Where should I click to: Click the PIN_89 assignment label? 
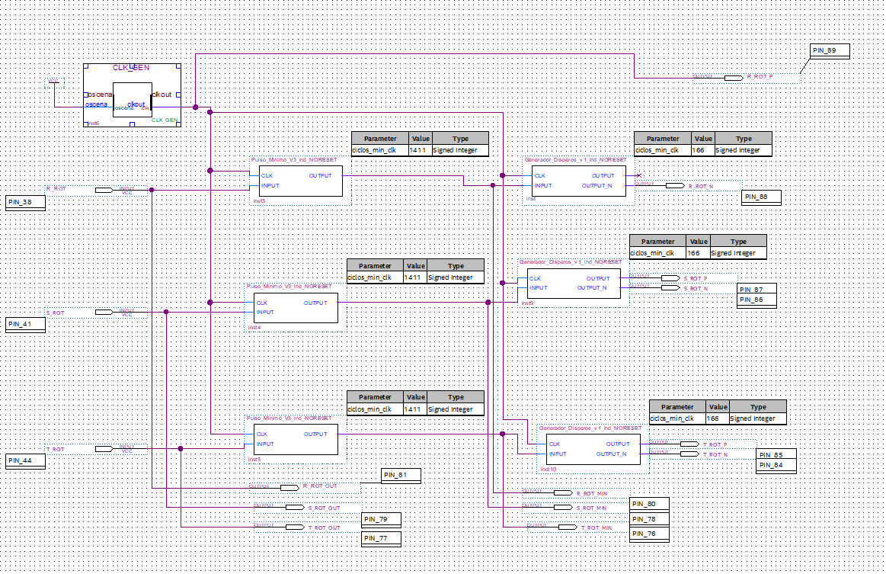830,51
